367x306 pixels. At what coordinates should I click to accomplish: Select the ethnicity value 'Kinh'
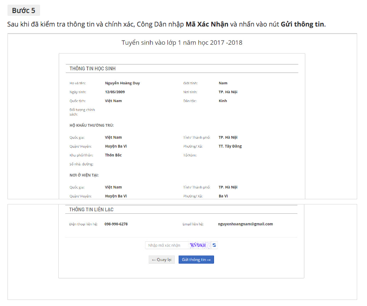[x=223, y=101]
